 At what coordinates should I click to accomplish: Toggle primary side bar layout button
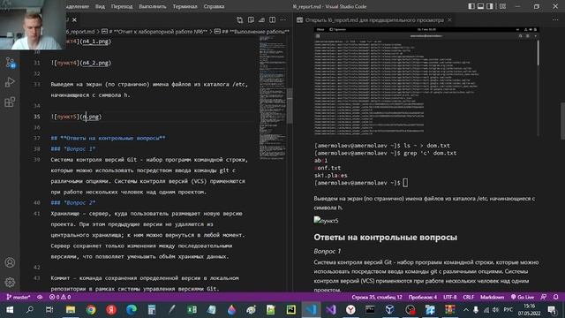[471, 6]
